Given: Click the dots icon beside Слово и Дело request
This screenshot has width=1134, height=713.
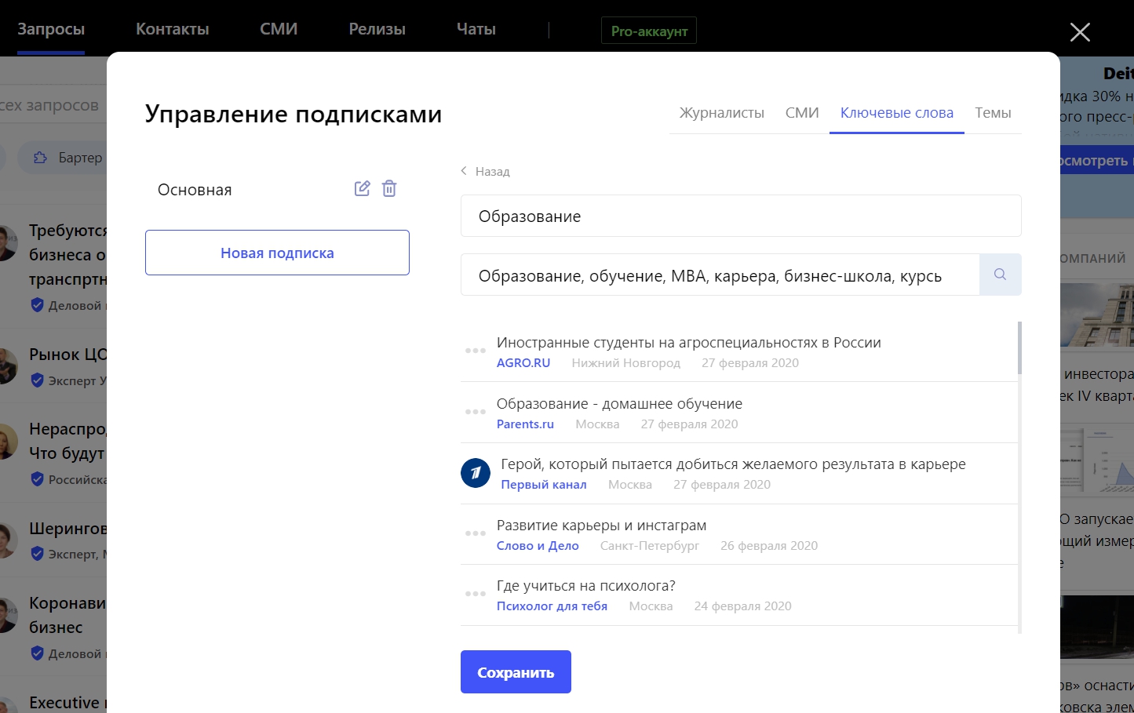Looking at the screenshot, I should click(x=476, y=533).
